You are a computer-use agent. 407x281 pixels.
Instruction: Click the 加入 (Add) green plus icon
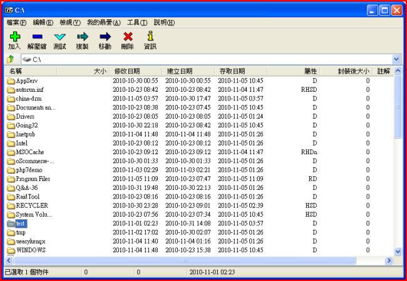coord(14,37)
